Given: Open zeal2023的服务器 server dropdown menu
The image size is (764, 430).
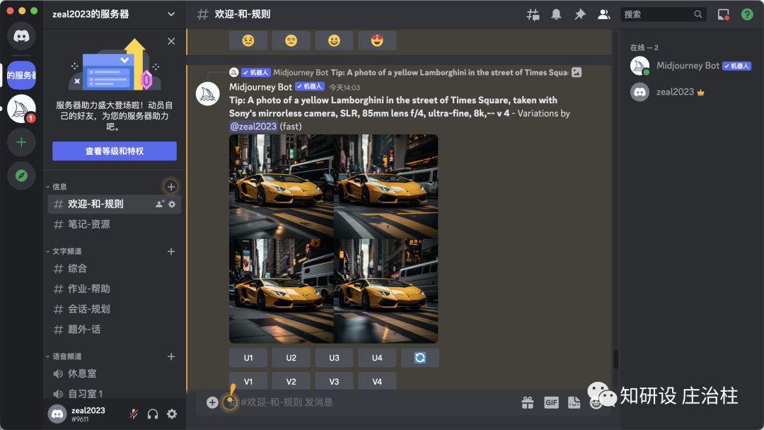Looking at the screenshot, I should [171, 14].
